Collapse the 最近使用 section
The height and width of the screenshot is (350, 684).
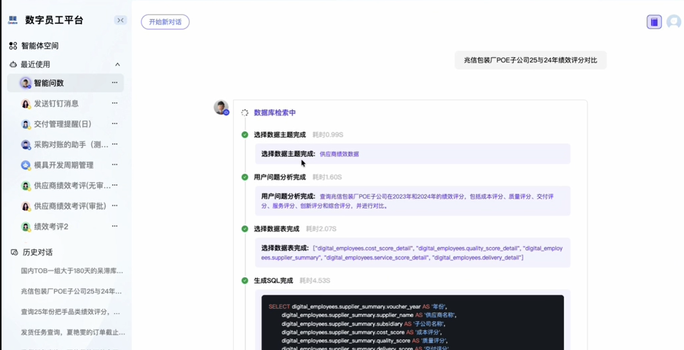tap(117, 65)
